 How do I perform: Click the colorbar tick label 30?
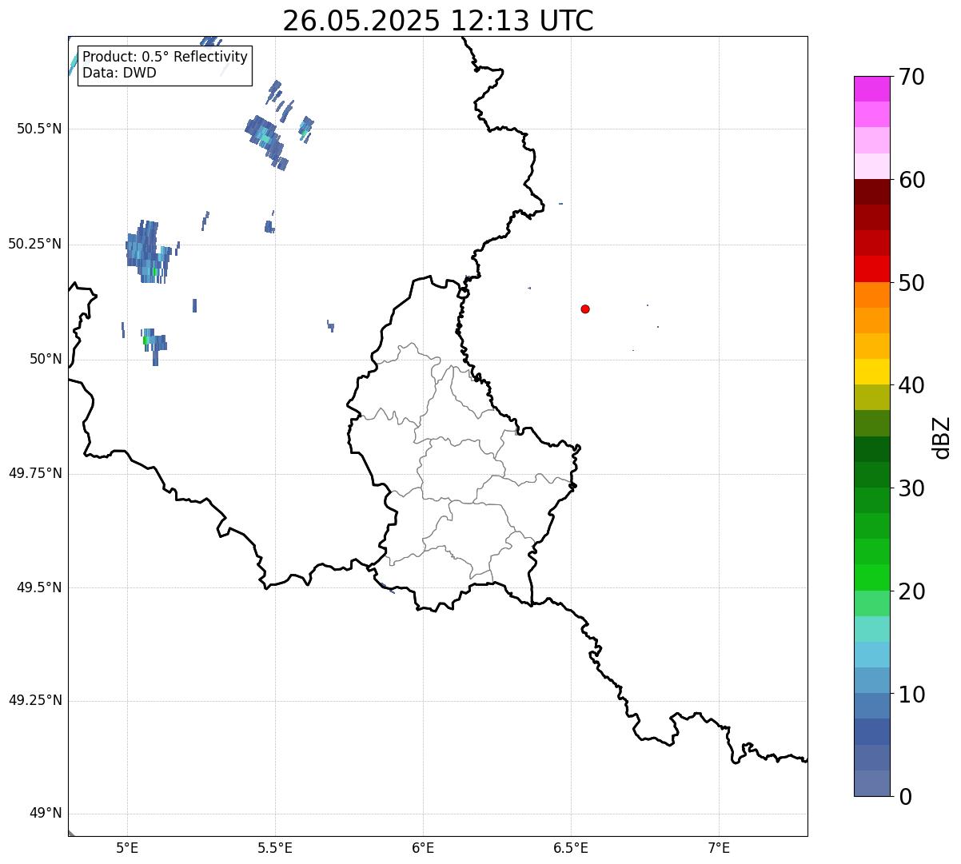(x=911, y=488)
